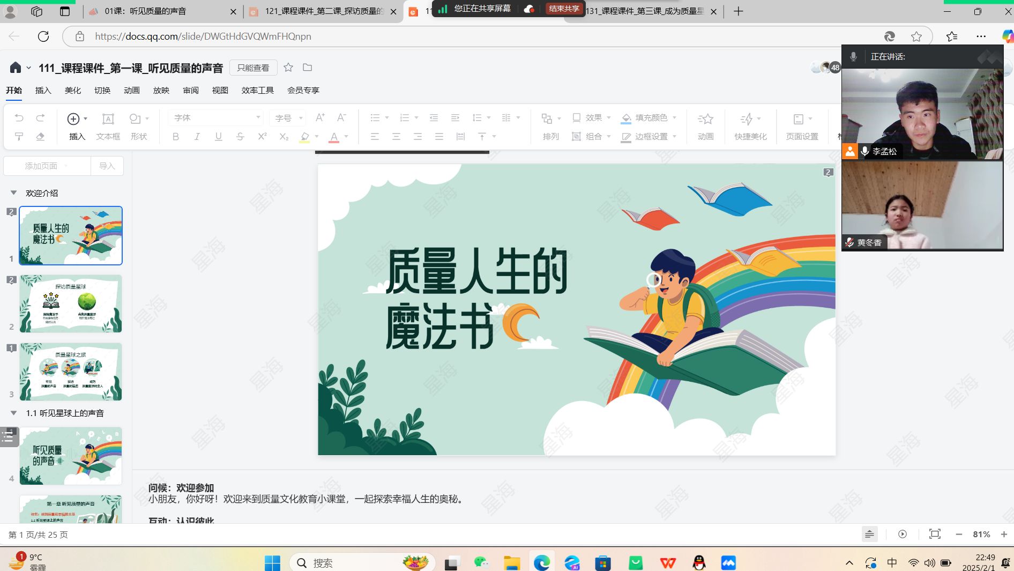This screenshot has width=1014, height=571.
Task: Switch to the 放映 menu tab
Action: coord(161,90)
